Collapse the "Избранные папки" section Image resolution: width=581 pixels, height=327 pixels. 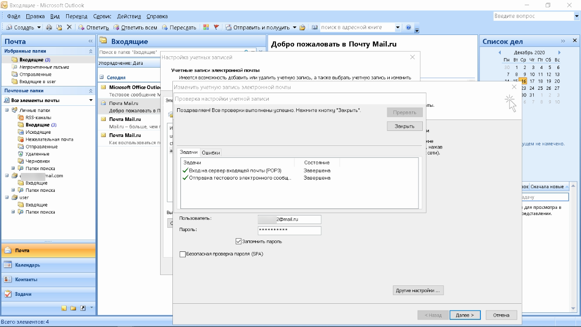91,51
